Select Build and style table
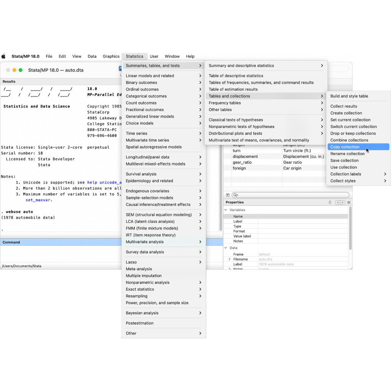391x391 pixels. coord(349,96)
